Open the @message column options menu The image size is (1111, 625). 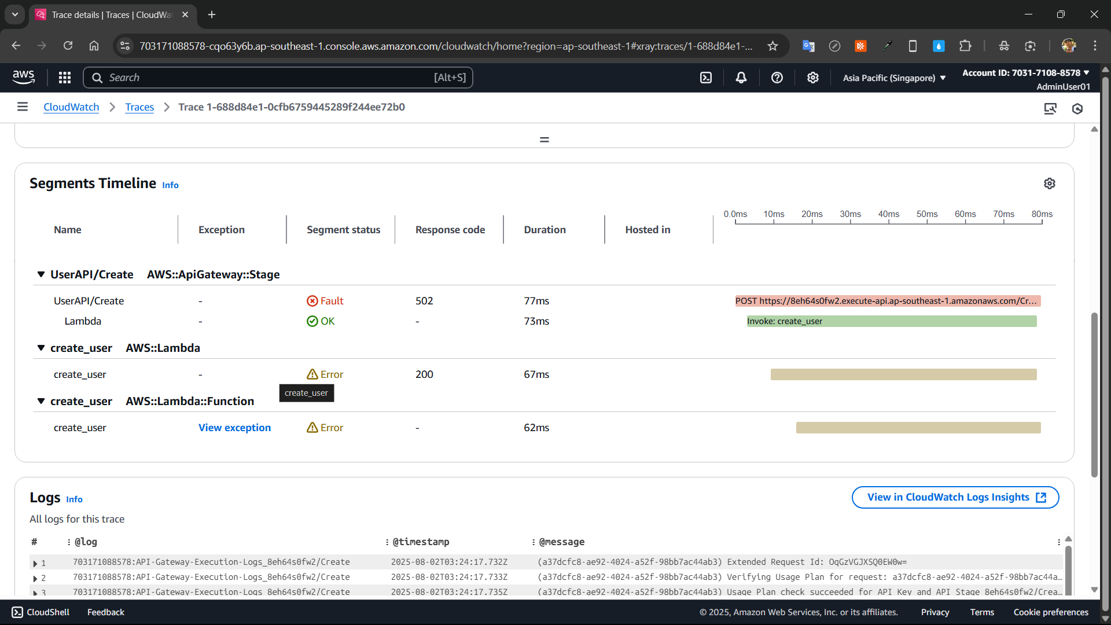coord(534,542)
